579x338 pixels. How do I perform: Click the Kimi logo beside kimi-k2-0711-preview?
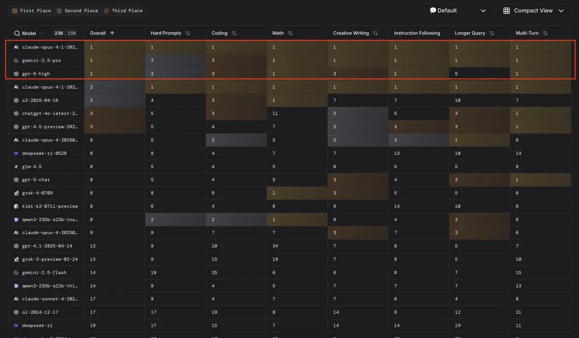pos(16,206)
